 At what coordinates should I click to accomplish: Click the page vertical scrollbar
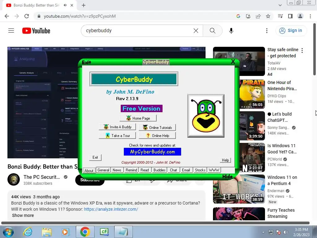click(315, 49)
